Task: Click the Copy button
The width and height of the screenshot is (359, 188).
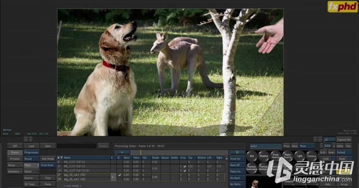Action: [48, 178]
